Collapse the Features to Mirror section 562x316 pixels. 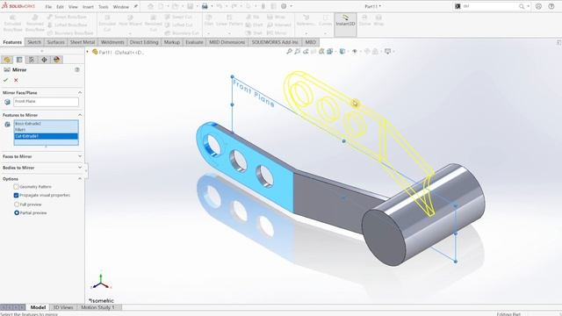80,115
